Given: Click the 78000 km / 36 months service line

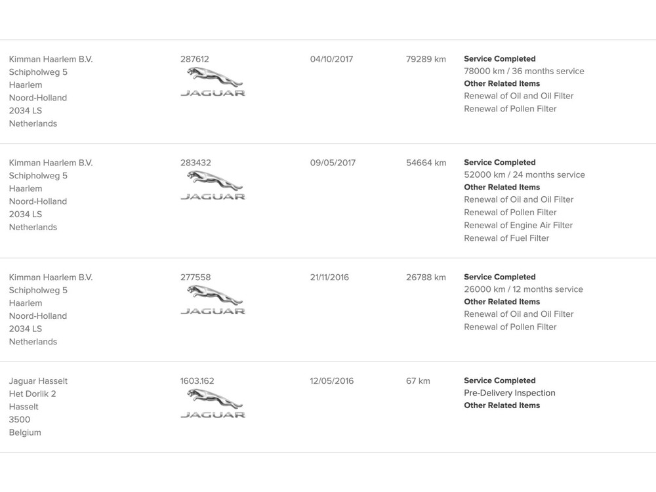Looking at the screenshot, I should pos(524,71).
